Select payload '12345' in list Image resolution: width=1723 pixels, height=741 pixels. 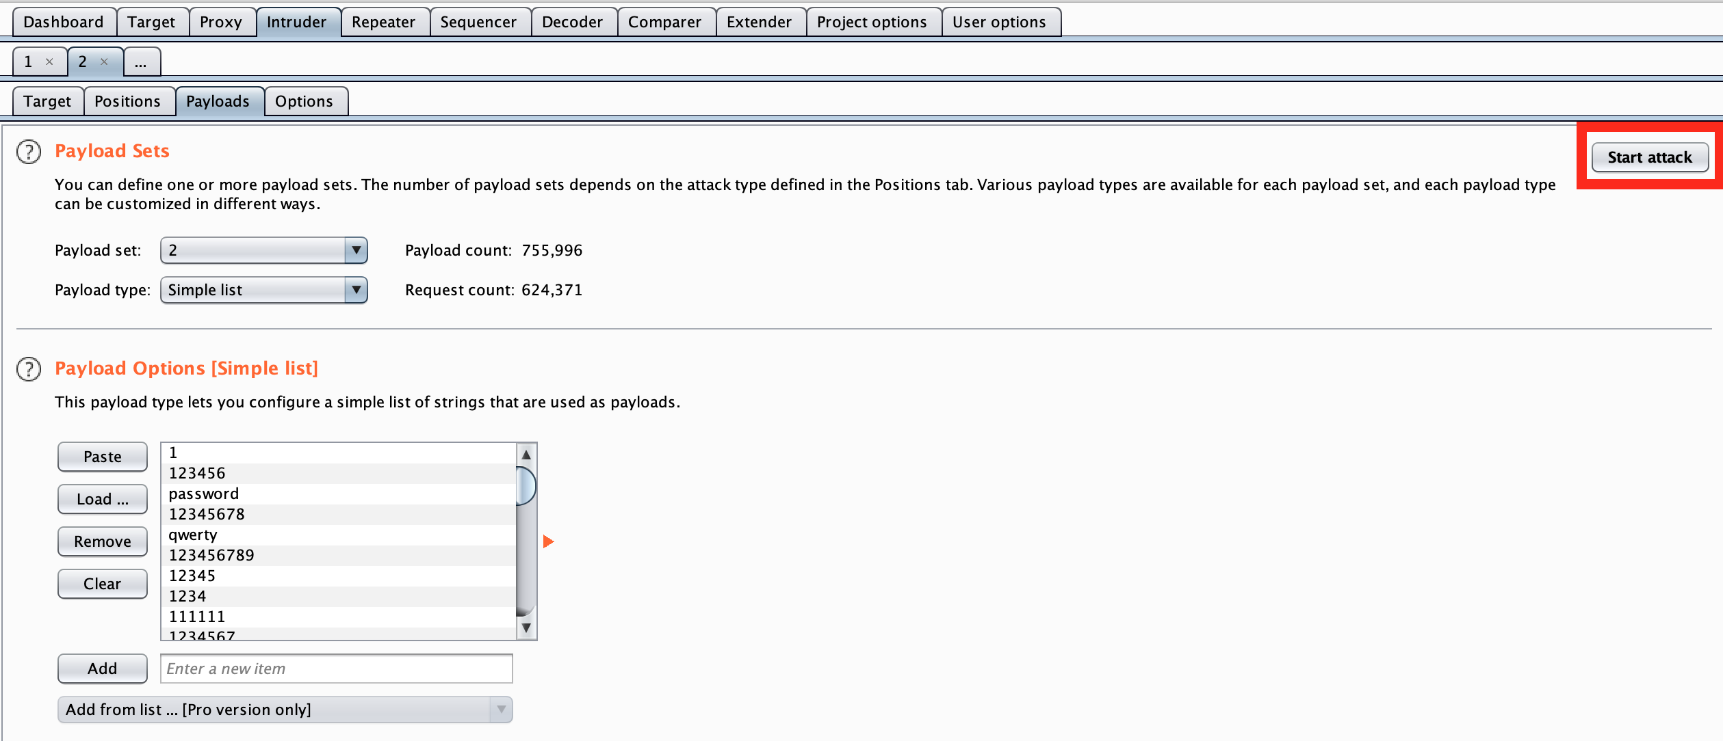339,576
